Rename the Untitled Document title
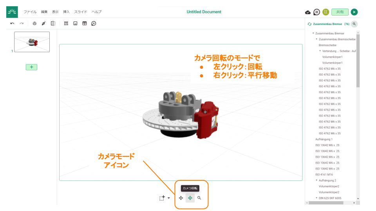This screenshot has width=376, height=211. 204,12
